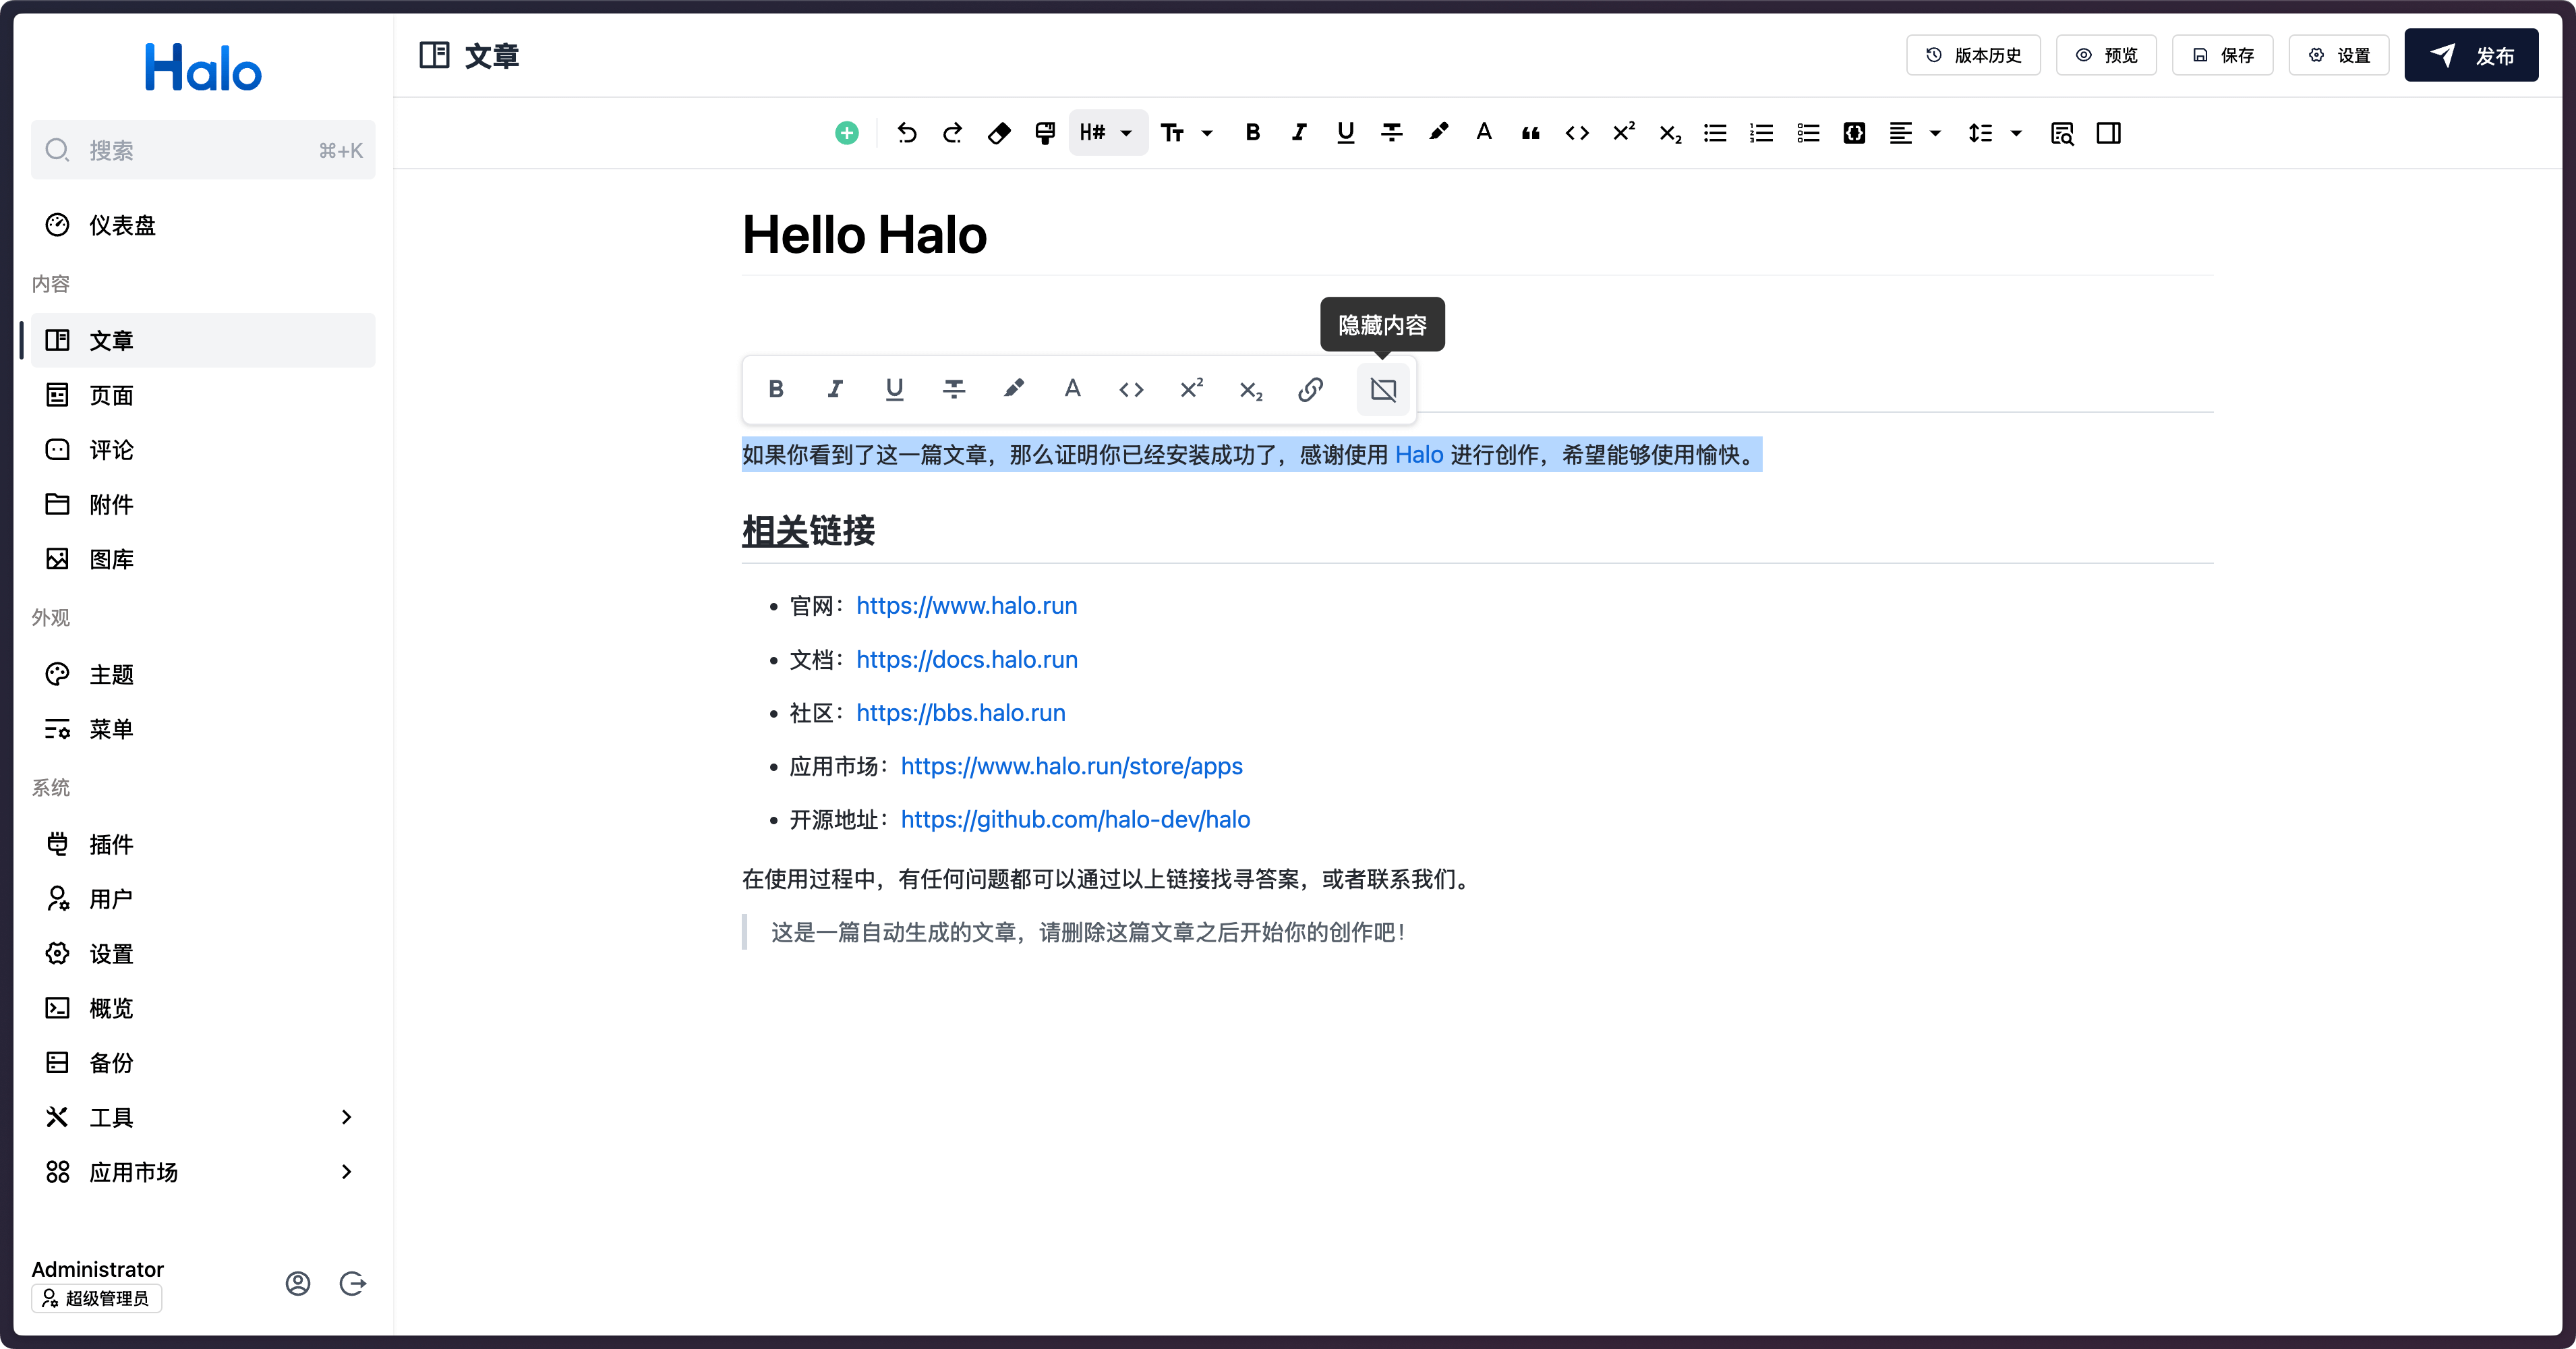
Task: Insert a bullet list
Action: [1715, 133]
